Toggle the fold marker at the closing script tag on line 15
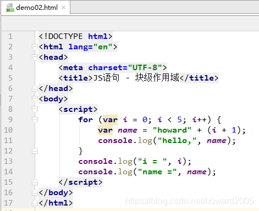259x211 pixels. (x=35, y=182)
